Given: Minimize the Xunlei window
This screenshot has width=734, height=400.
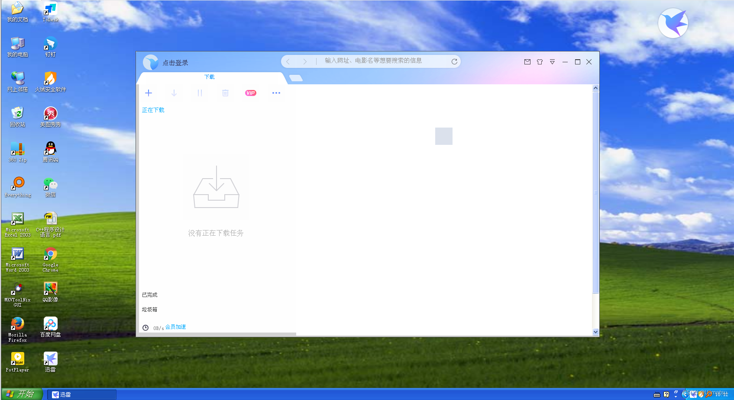Looking at the screenshot, I should click(565, 62).
